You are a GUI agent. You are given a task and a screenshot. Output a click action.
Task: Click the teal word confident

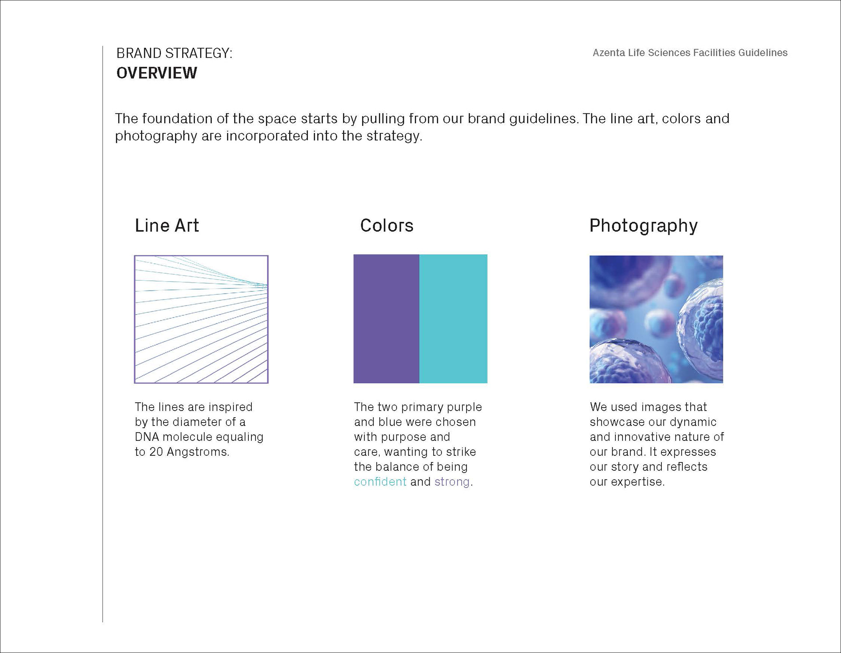coord(380,482)
